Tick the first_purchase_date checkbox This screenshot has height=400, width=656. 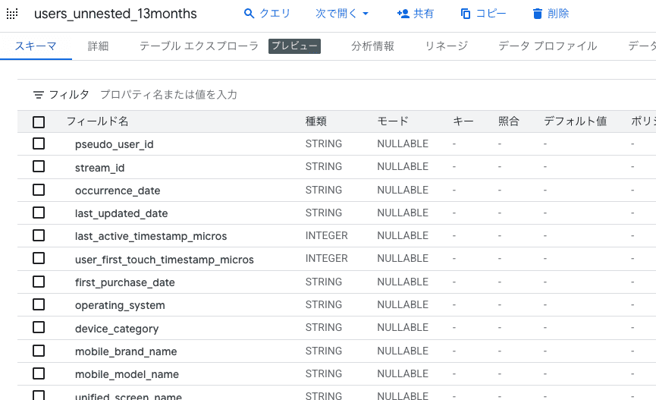[x=39, y=282]
